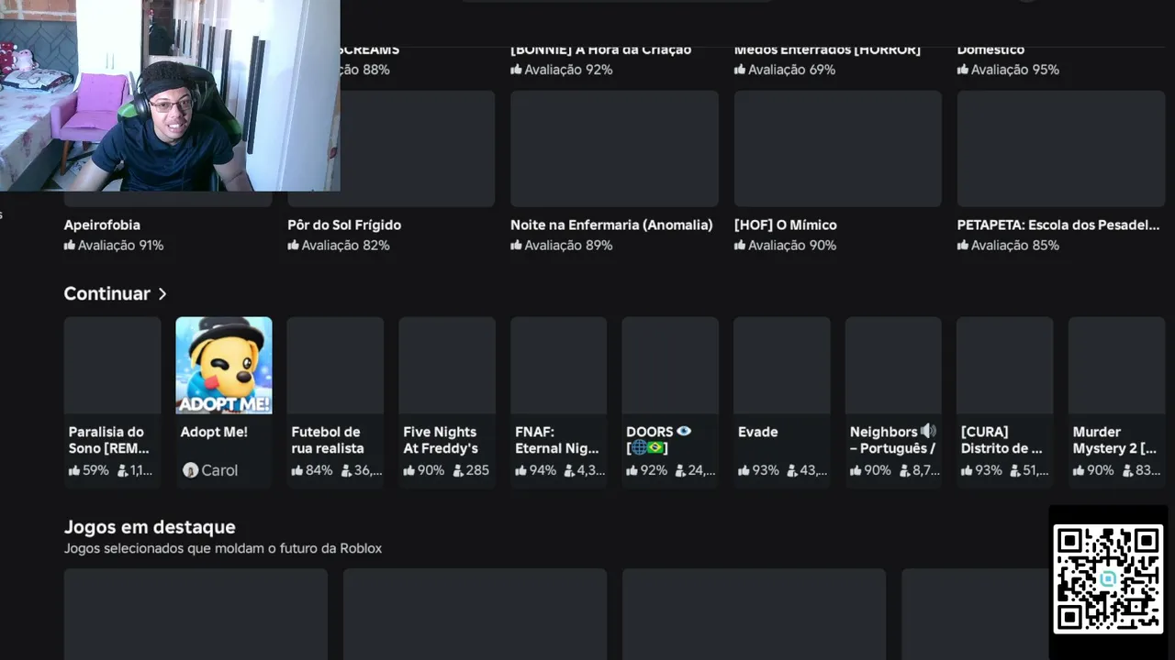Open the [HOF] O Mímico thumbnail
The width and height of the screenshot is (1175, 660).
tap(838, 148)
